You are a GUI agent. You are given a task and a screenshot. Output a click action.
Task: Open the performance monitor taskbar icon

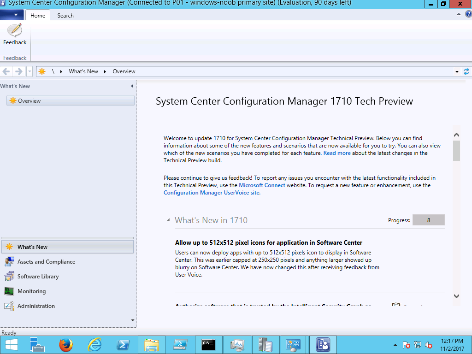click(x=237, y=345)
